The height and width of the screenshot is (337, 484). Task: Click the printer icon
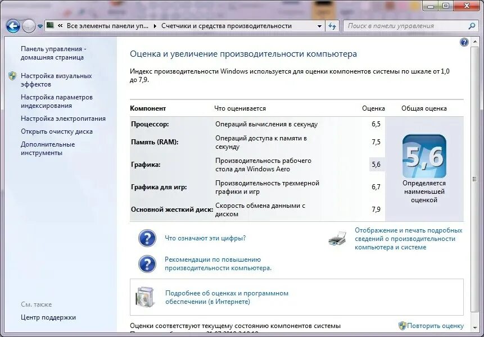coord(337,238)
